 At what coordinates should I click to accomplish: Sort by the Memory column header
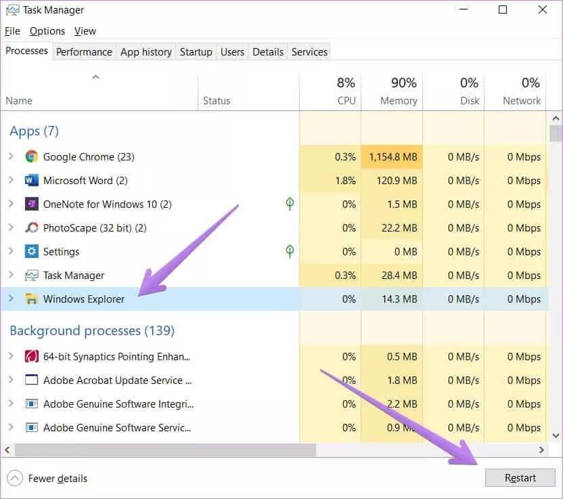point(392,91)
